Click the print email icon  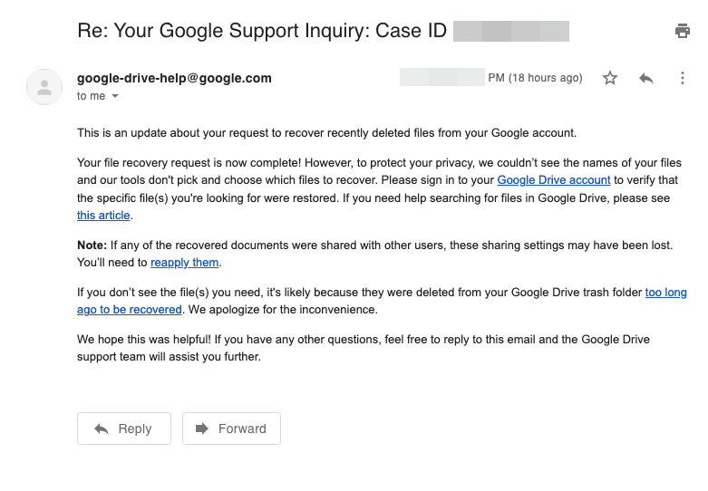[683, 31]
